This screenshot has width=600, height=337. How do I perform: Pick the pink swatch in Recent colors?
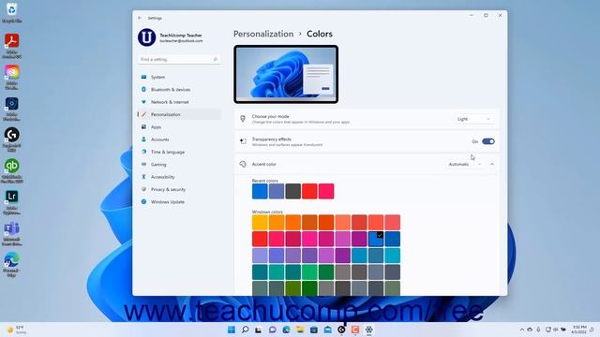point(326,191)
